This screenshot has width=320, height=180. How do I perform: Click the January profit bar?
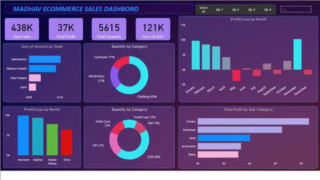tap(195, 55)
